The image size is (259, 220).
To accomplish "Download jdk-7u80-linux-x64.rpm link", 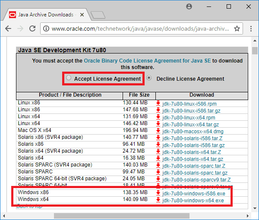I will click(189, 118).
